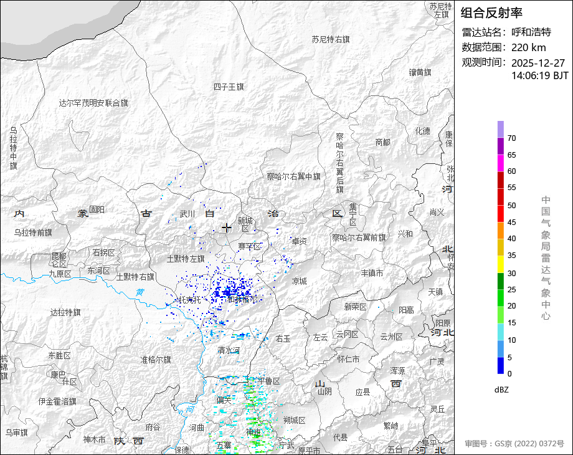The image size is (573, 455).
Task: Click the 察哈尔右翼前旗 map label
Action: tap(359, 237)
